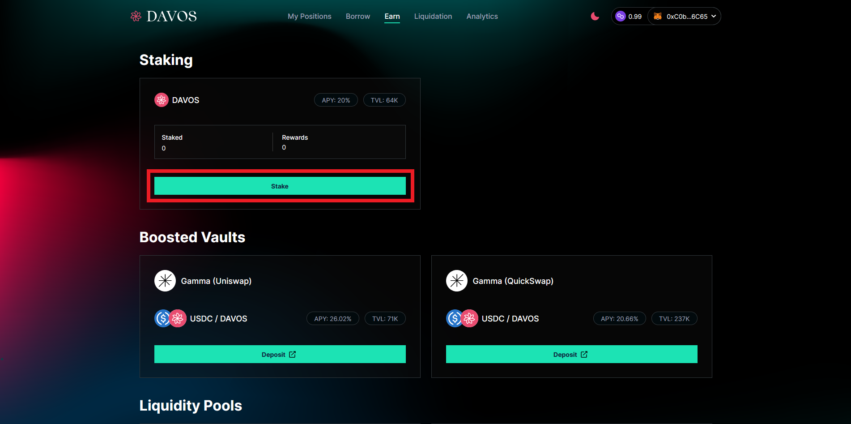The image size is (851, 424).
Task: Click the MetaMask fox wallet icon
Action: click(x=657, y=17)
